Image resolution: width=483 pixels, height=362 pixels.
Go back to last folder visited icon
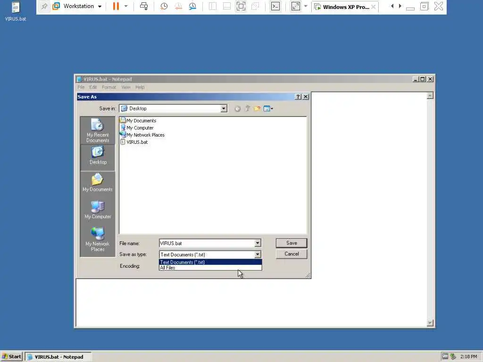(x=238, y=109)
